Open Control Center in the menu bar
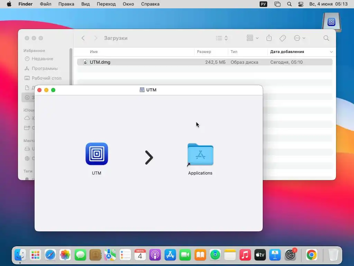354x266 pixels. click(301, 4)
